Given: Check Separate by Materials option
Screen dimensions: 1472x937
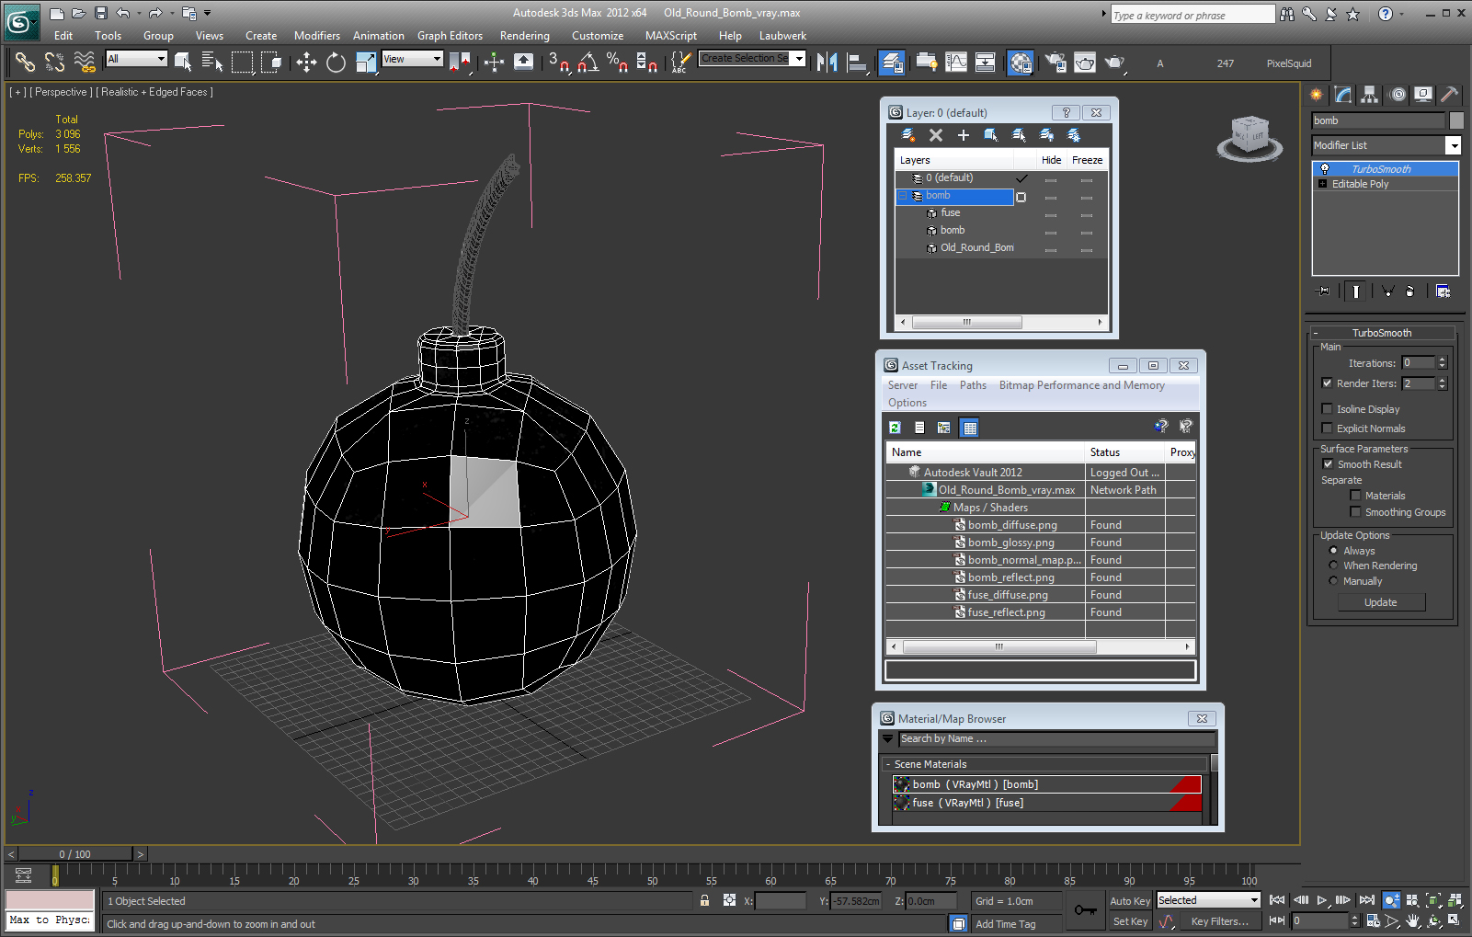Looking at the screenshot, I should point(1355,496).
